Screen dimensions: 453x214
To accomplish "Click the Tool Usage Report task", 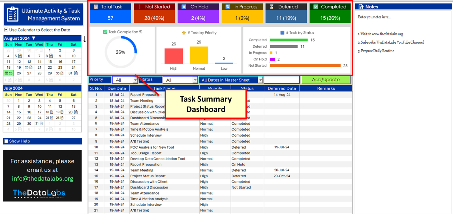I will tap(146, 153).
